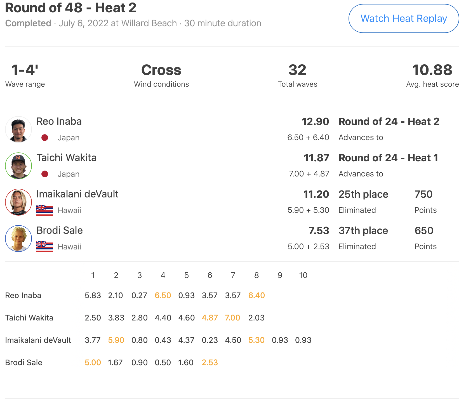The height and width of the screenshot is (401, 466).
Task: Select the Reo Inaba athlete name in results
Action: 59,121
